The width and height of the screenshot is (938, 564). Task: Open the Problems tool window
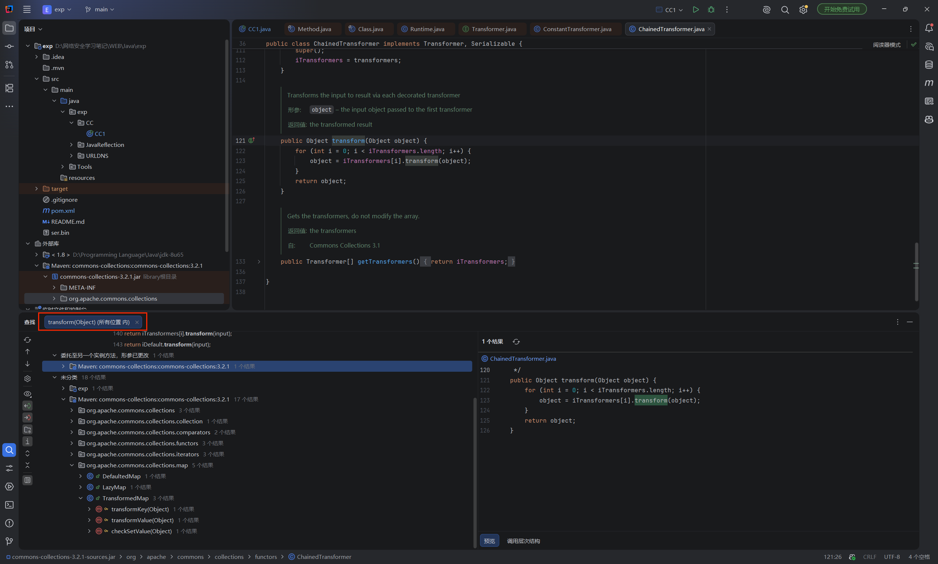pyautogui.click(x=9, y=523)
